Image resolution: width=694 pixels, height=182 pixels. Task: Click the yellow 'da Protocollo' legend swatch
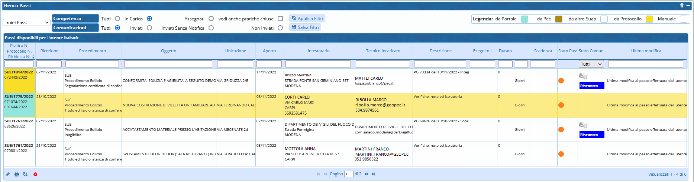click(x=649, y=19)
